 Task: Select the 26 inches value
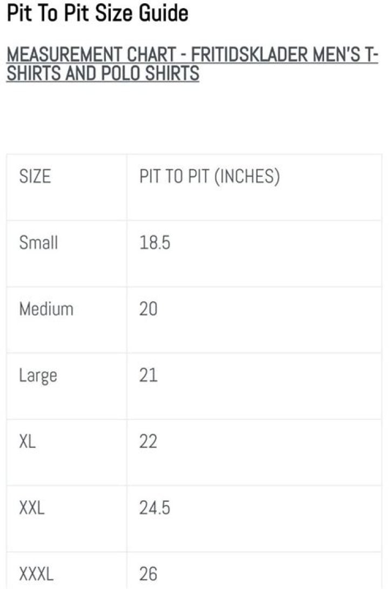(x=149, y=574)
